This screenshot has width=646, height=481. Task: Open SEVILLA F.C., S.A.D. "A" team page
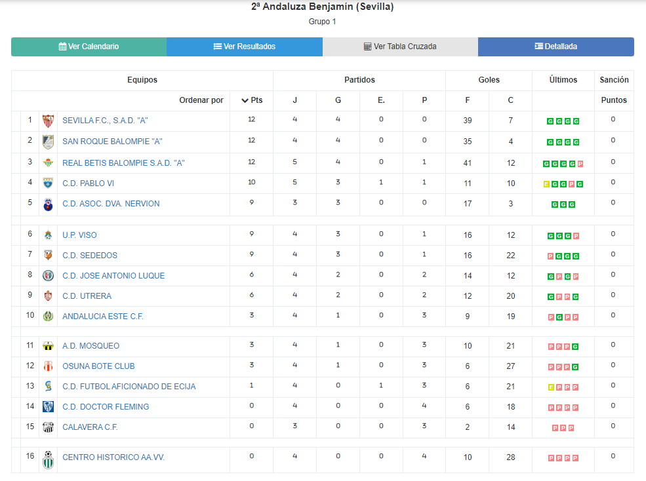point(105,121)
